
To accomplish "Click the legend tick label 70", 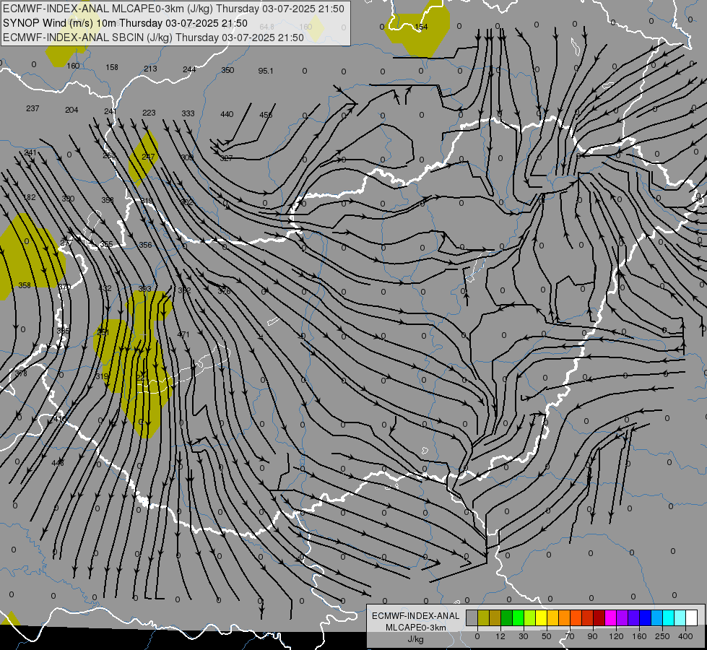I will (570, 636).
